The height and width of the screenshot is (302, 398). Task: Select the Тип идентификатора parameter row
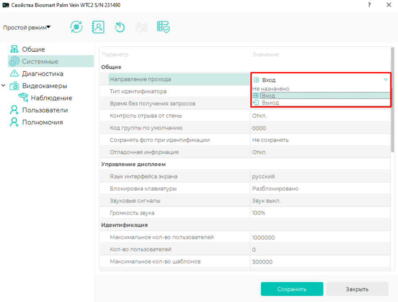175,92
